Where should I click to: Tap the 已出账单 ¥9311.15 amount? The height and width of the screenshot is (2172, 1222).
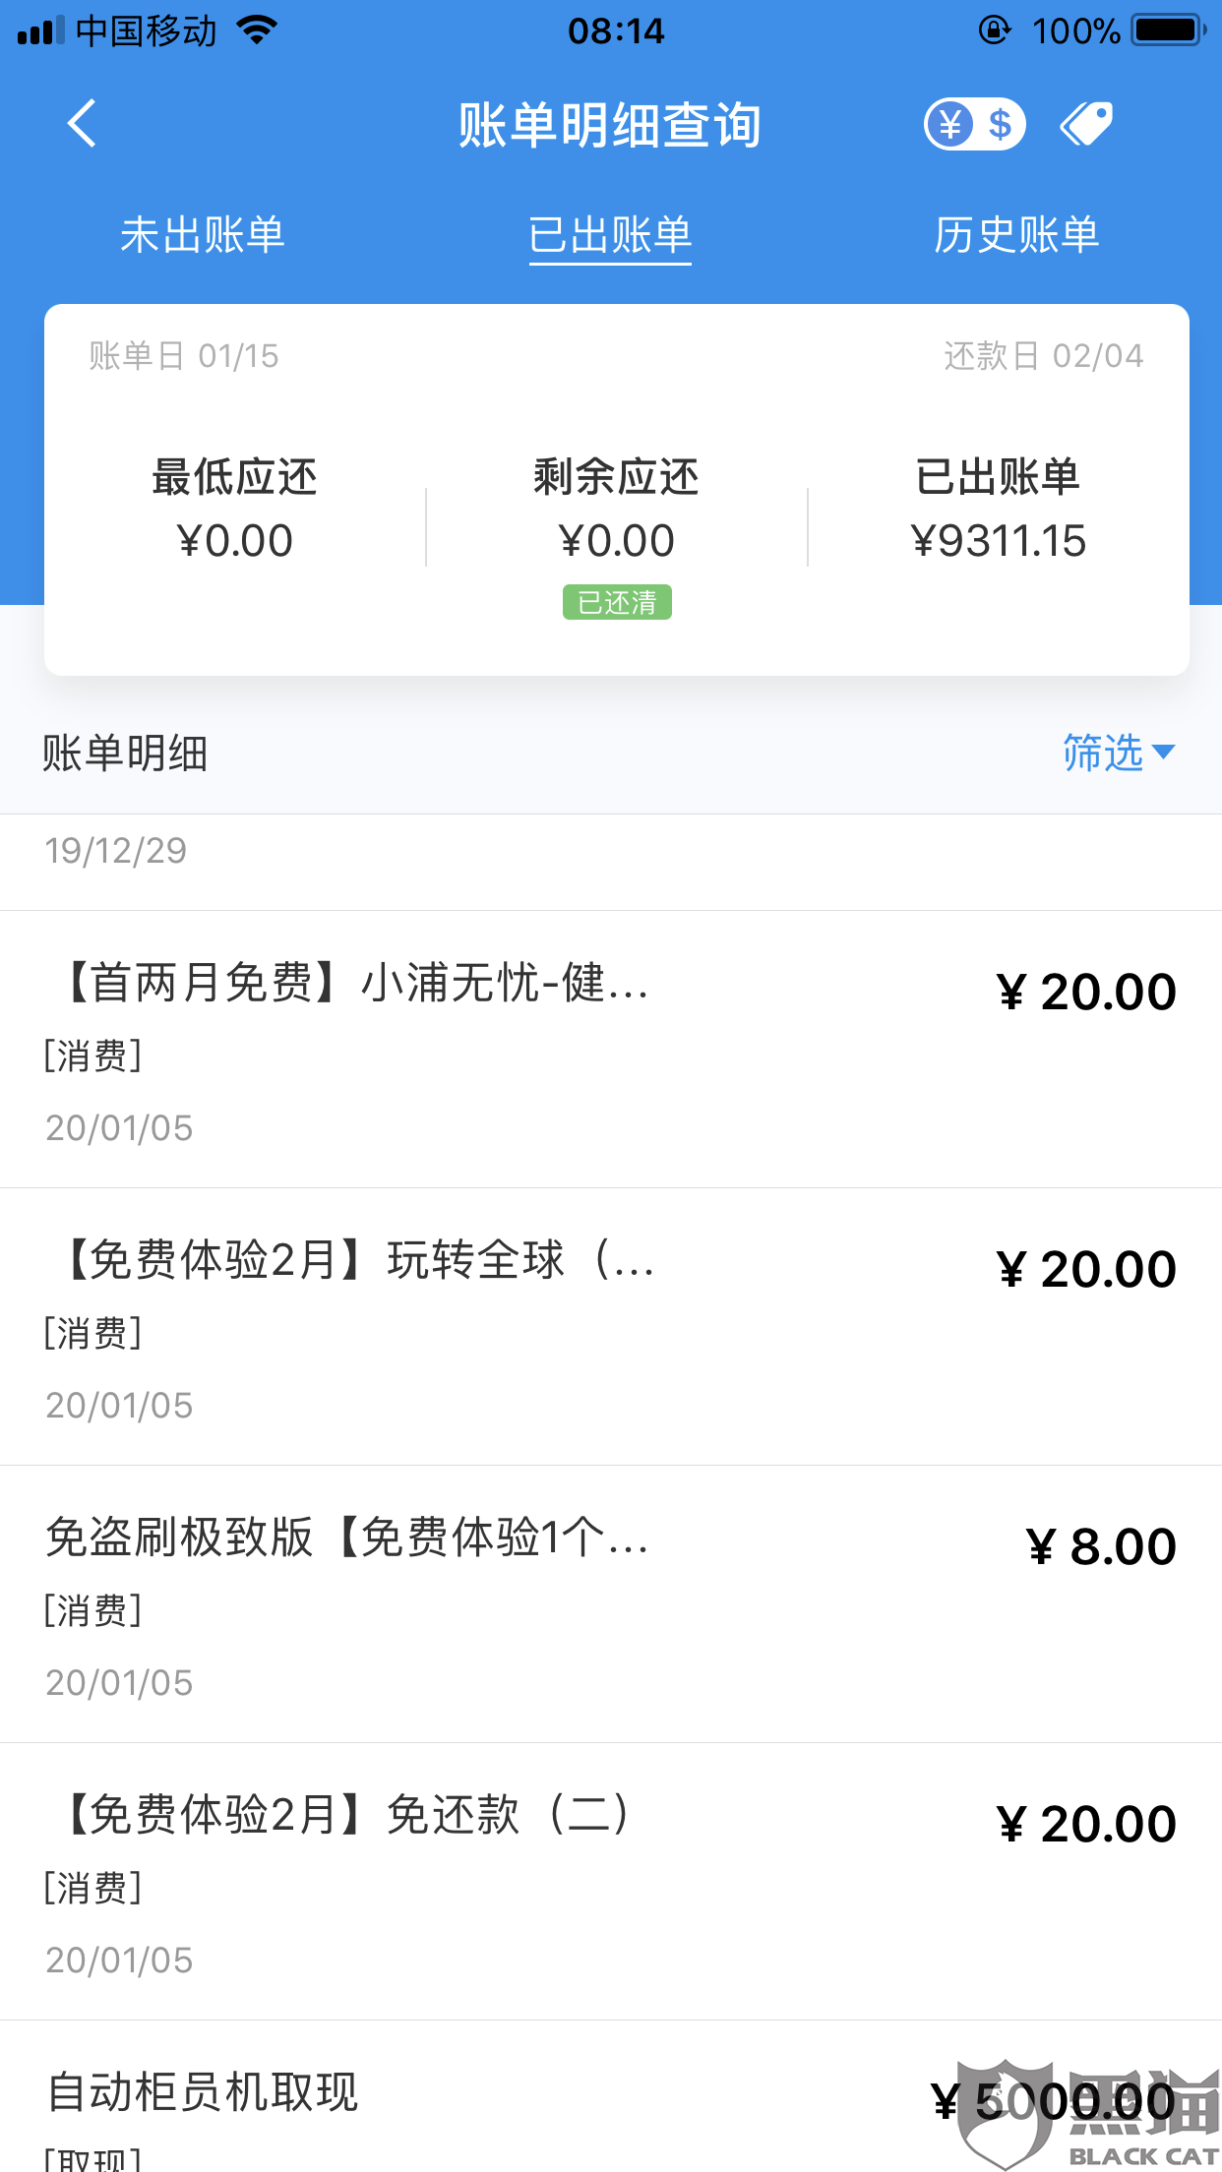[x=998, y=541]
